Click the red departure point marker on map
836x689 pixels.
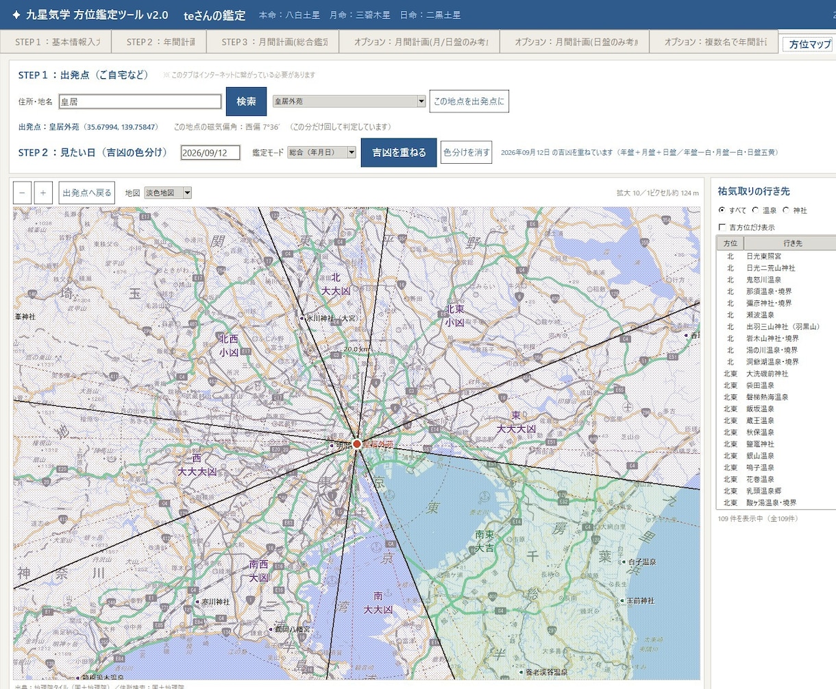[356, 444]
